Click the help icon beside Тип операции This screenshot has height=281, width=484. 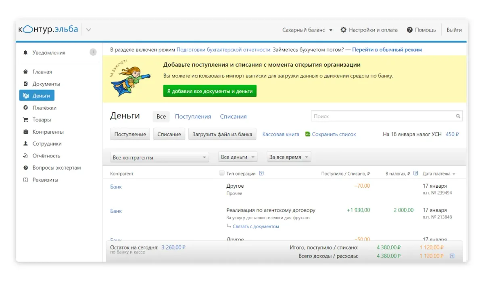(261, 174)
